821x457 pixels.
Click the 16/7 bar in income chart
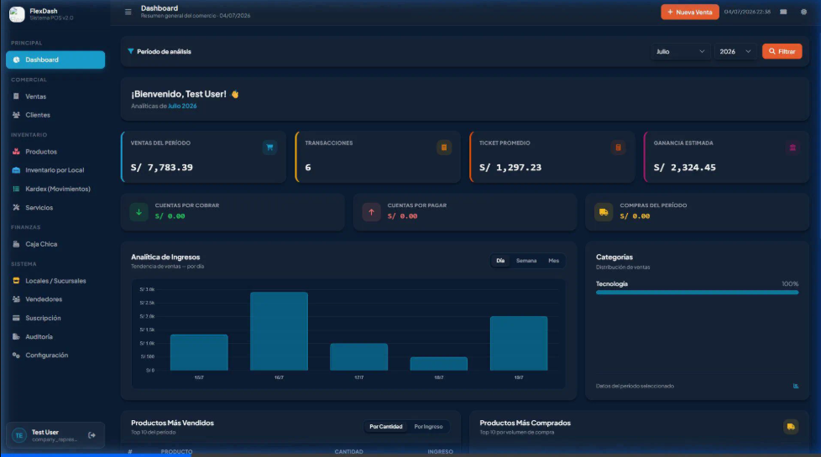279,331
